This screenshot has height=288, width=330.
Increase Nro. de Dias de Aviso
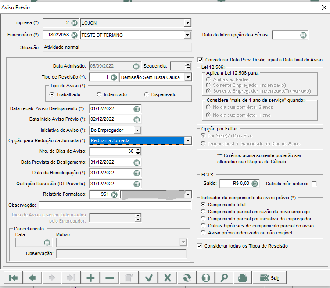138,149
